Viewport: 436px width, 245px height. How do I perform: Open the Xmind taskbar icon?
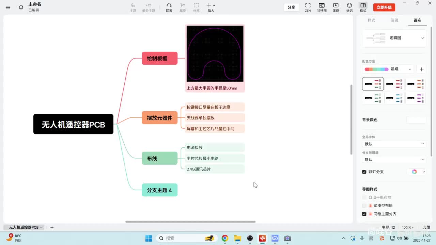(262, 238)
